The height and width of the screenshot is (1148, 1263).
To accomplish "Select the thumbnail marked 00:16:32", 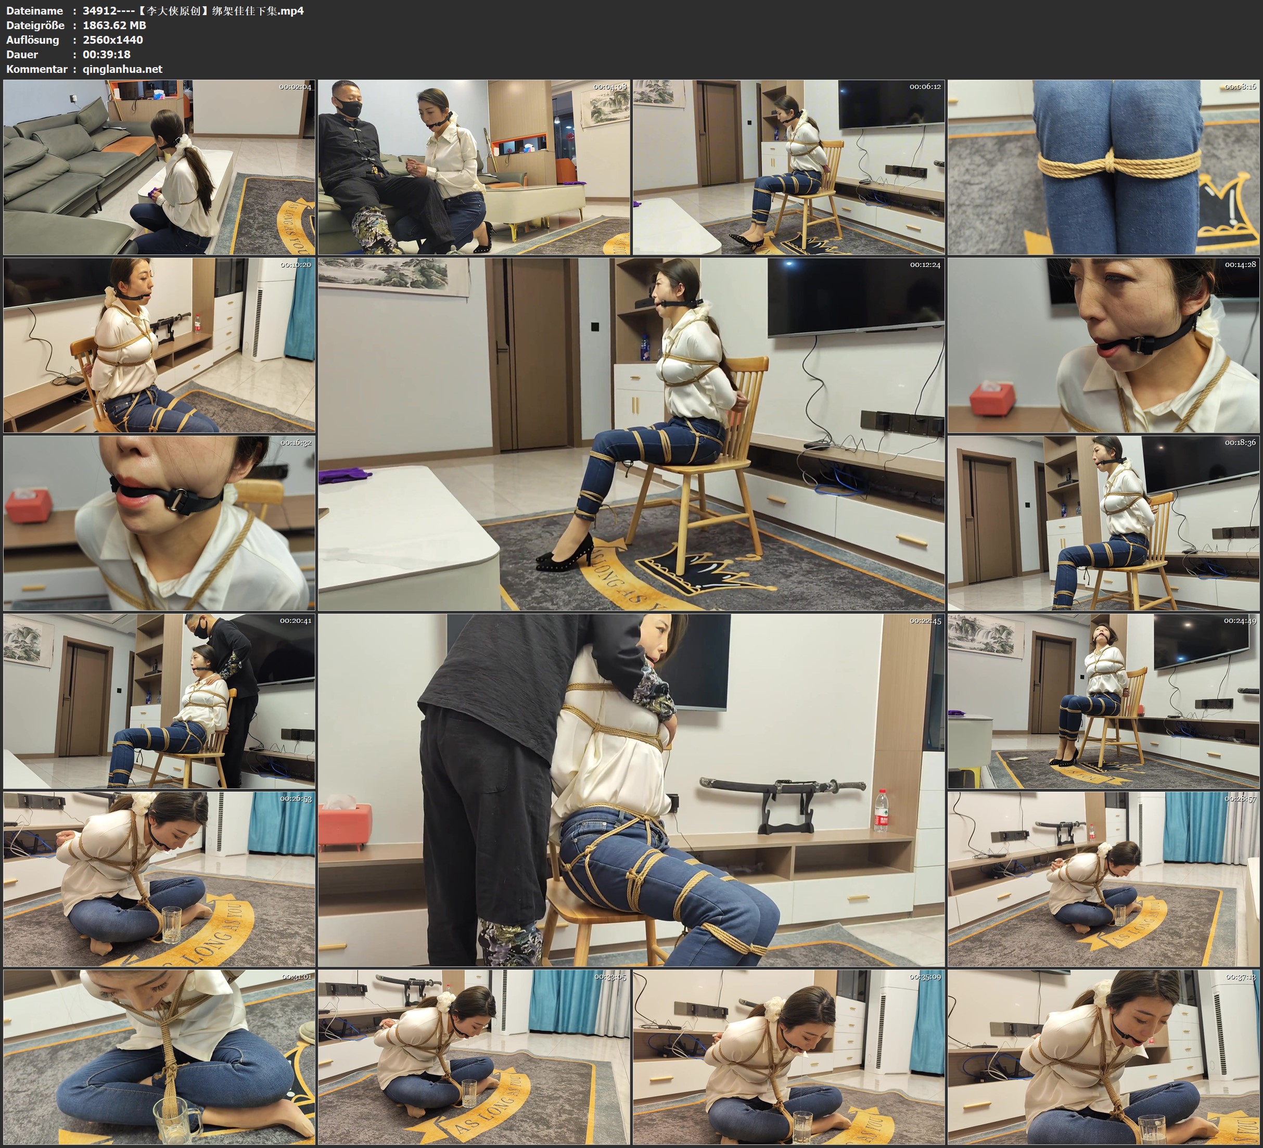I will pyautogui.click(x=159, y=523).
